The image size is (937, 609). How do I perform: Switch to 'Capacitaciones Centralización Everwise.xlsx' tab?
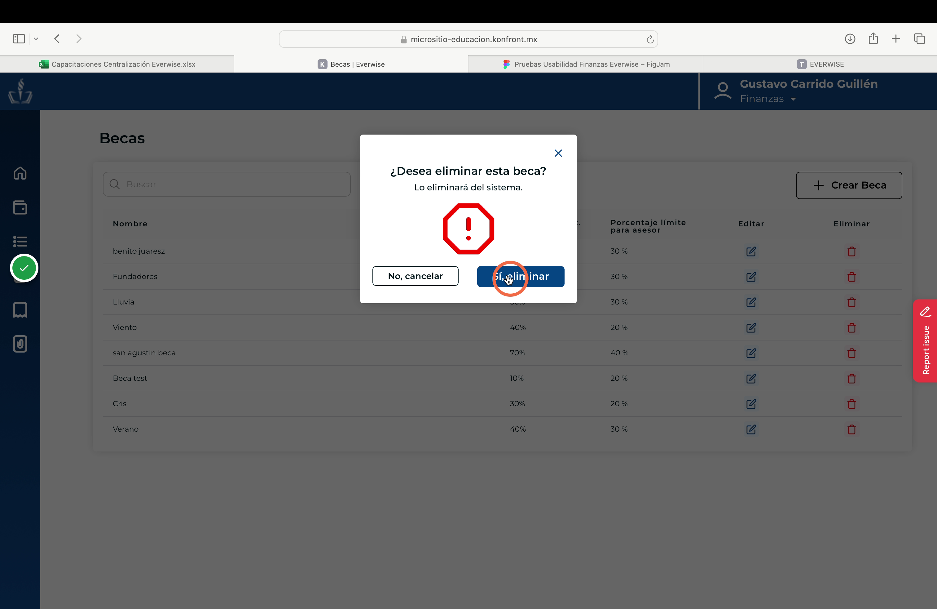pos(117,64)
